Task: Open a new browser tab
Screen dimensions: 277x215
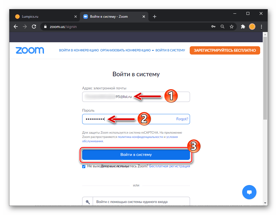Action: (155, 17)
